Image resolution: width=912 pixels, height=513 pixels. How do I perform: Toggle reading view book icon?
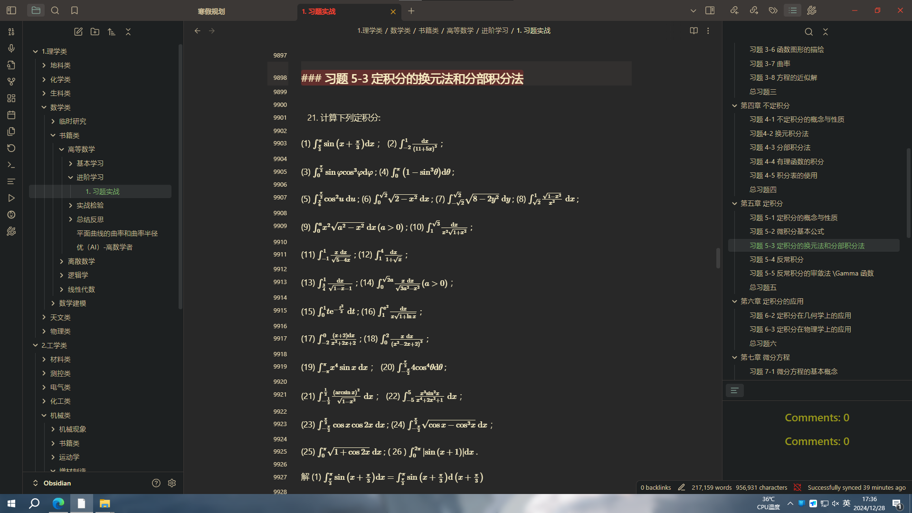693,30
